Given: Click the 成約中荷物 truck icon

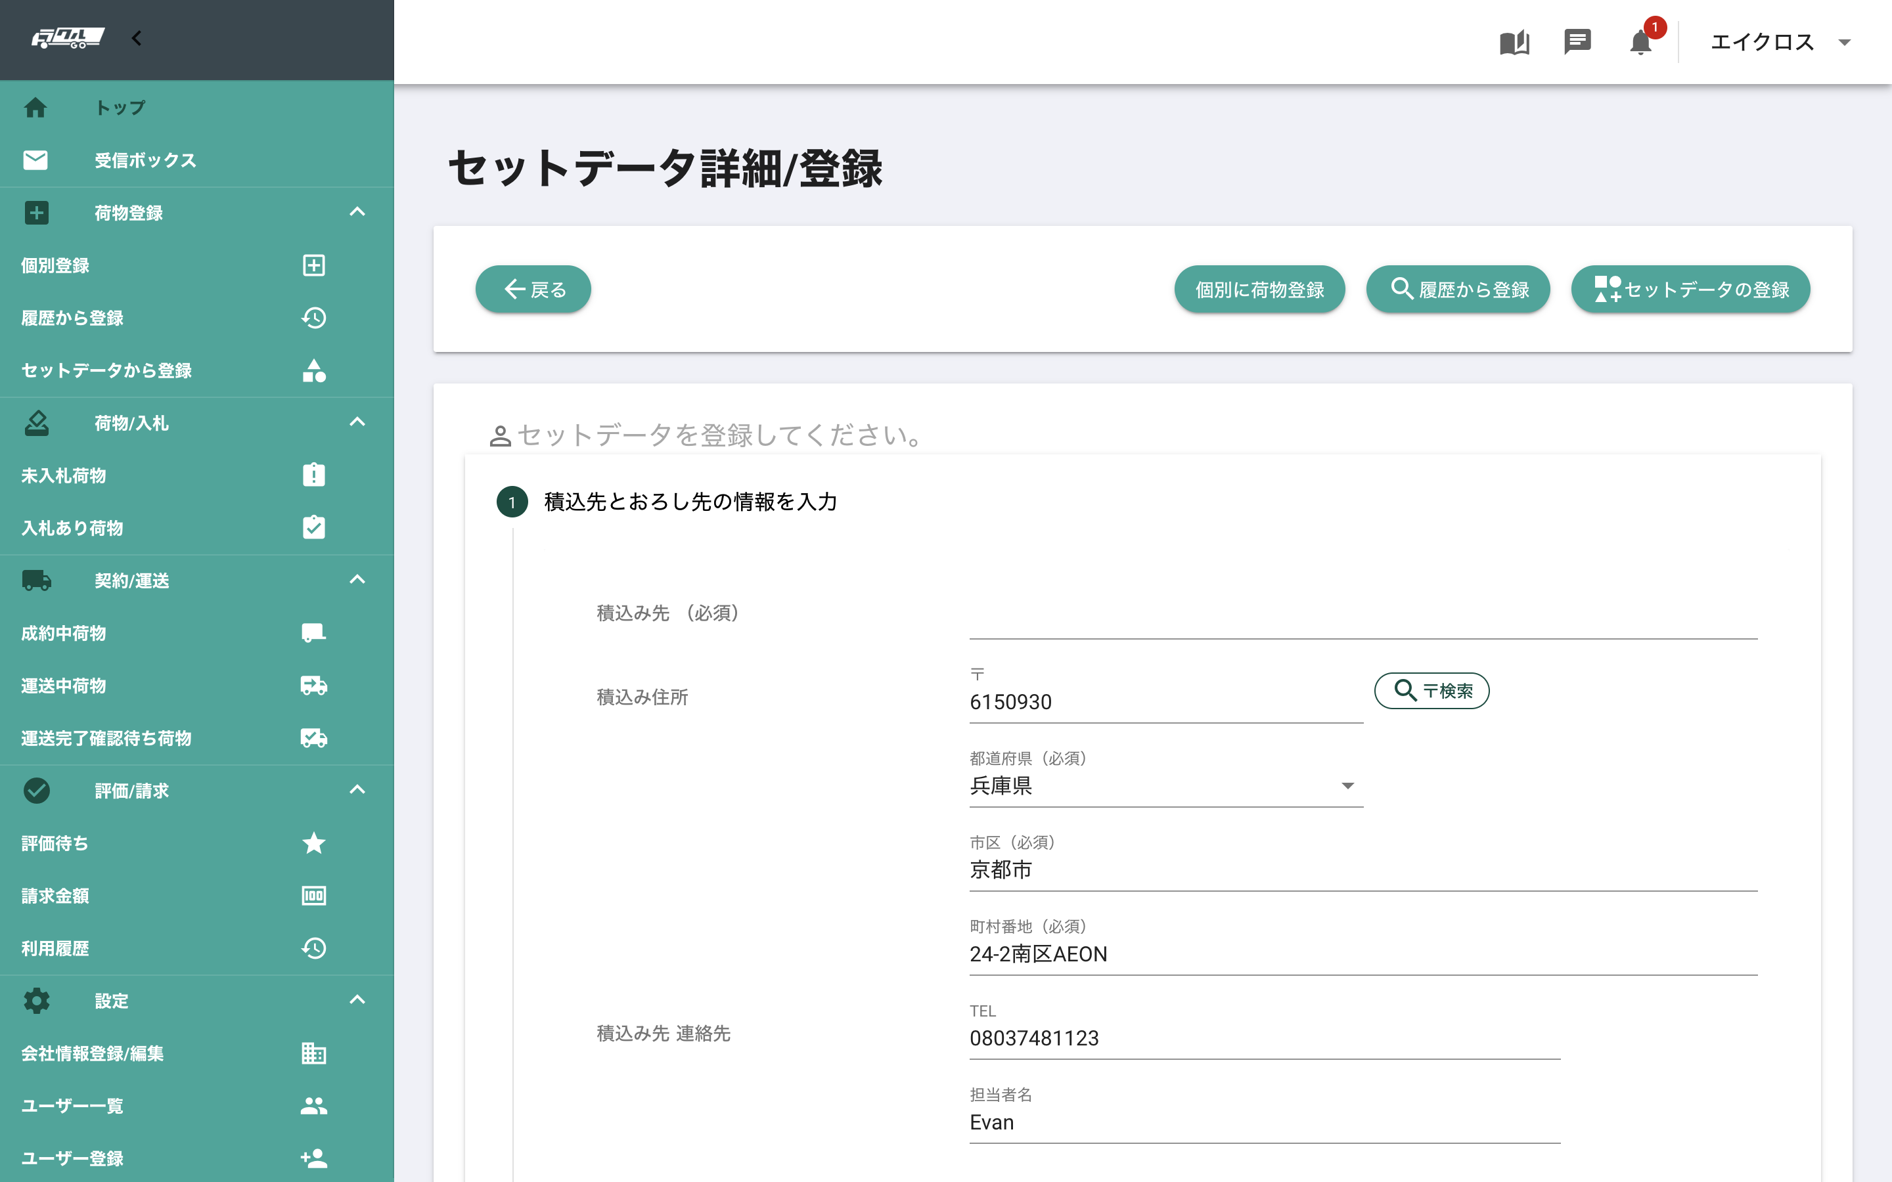Looking at the screenshot, I should click(x=313, y=632).
